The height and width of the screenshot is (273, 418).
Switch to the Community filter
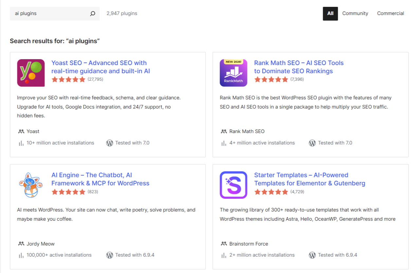click(x=355, y=13)
